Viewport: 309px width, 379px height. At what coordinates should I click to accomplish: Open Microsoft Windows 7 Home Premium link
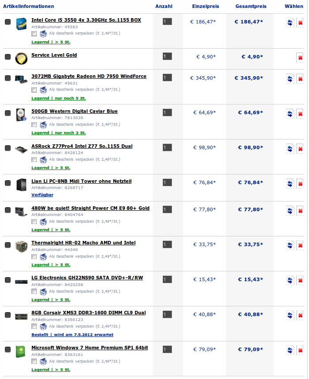pos(89,348)
